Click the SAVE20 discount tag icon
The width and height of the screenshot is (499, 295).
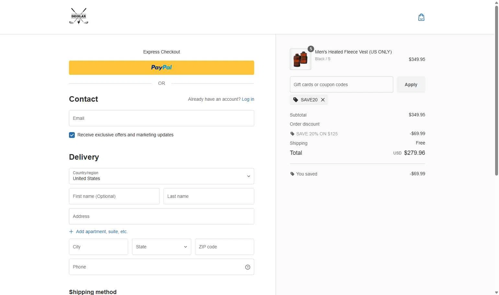click(x=295, y=100)
